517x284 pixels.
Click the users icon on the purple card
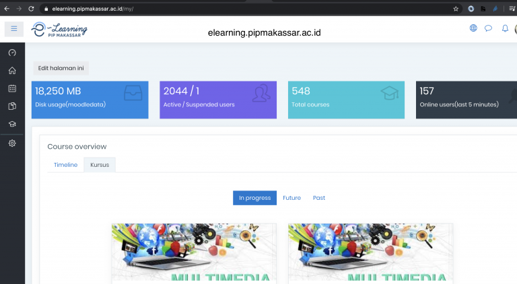(x=261, y=93)
